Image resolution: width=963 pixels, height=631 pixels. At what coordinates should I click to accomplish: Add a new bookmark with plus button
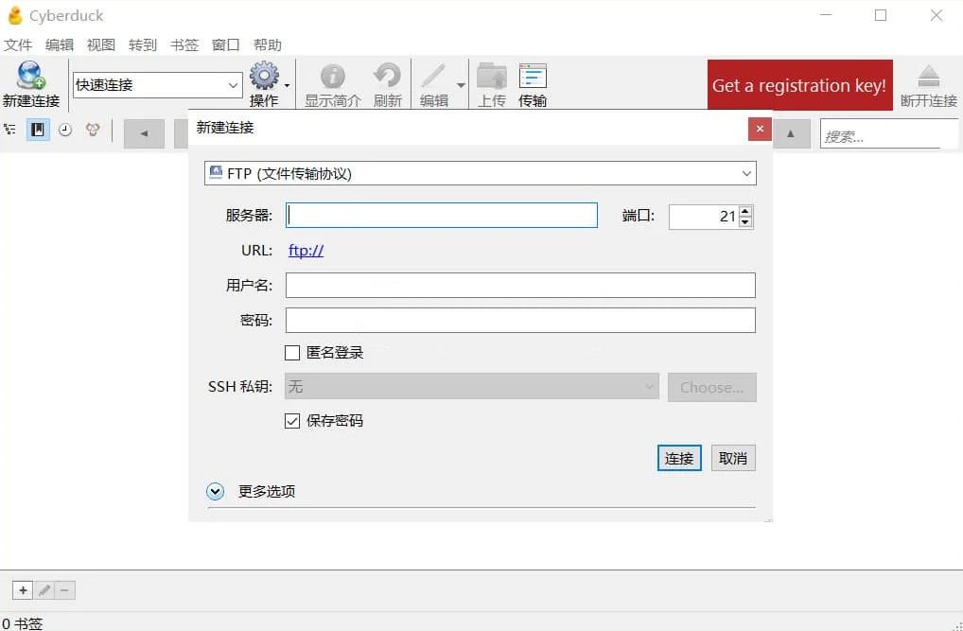pos(23,590)
